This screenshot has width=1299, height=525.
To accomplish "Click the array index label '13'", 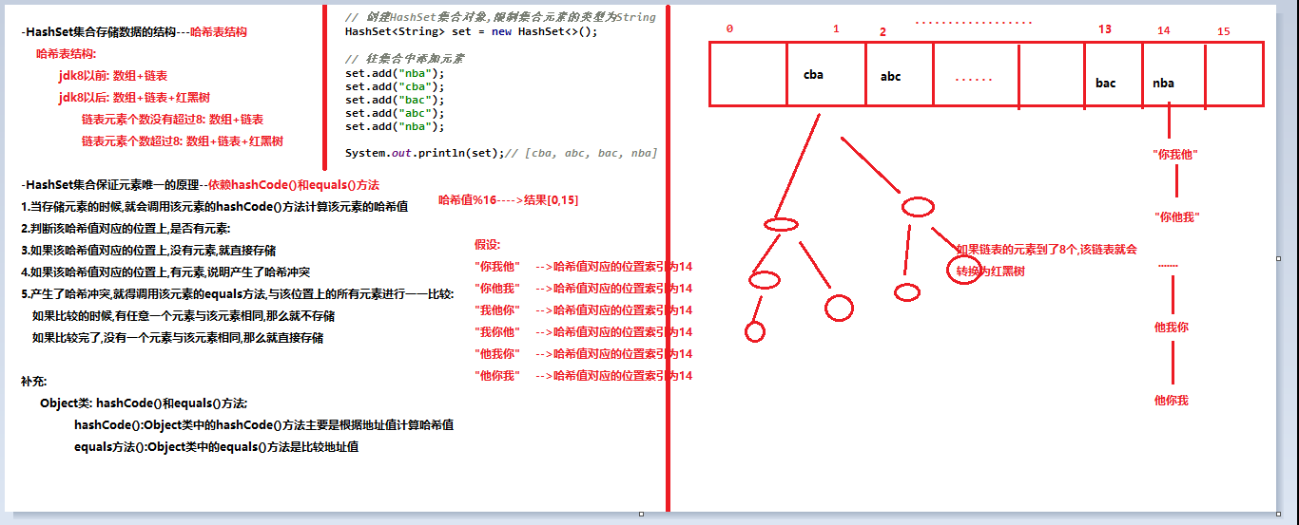I will pyautogui.click(x=1104, y=29).
